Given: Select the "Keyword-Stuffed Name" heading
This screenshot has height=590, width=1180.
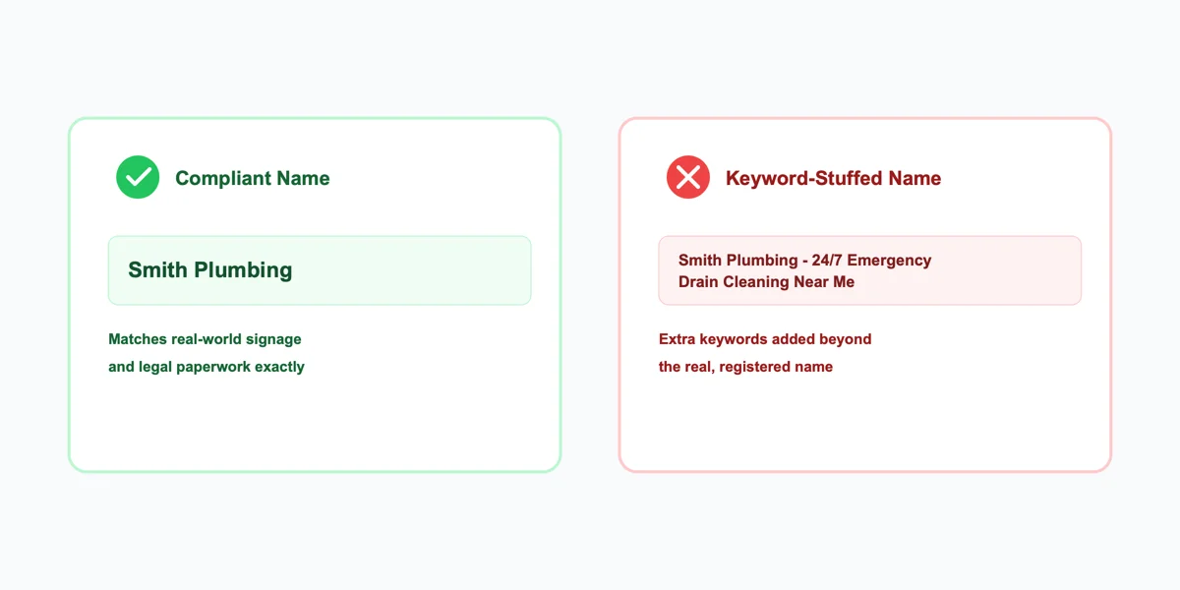Looking at the screenshot, I should pyautogui.click(x=833, y=178).
